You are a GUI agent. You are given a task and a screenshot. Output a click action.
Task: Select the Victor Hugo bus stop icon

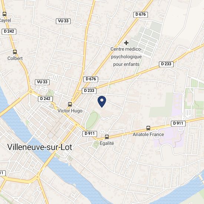tap(70, 104)
